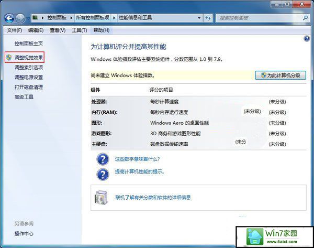This screenshot has width=314, height=248.
Task: Click the software box icon near 联机了解
Action: click(101, 198)
